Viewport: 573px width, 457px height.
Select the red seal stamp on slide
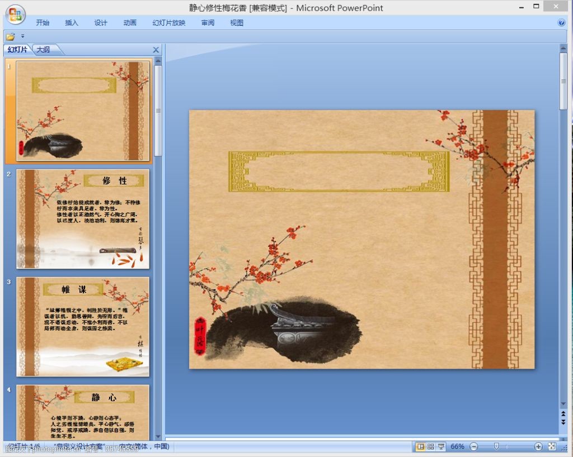(x=200, y=336)
